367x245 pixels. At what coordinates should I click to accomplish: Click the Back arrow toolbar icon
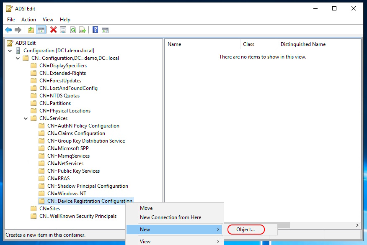pyautogui.click(x=8, y=30)
